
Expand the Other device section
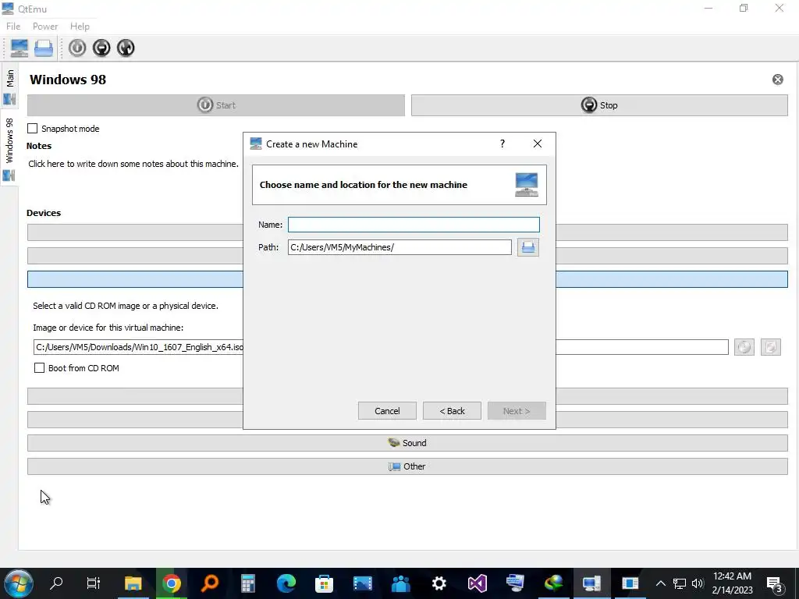point(407,466)
